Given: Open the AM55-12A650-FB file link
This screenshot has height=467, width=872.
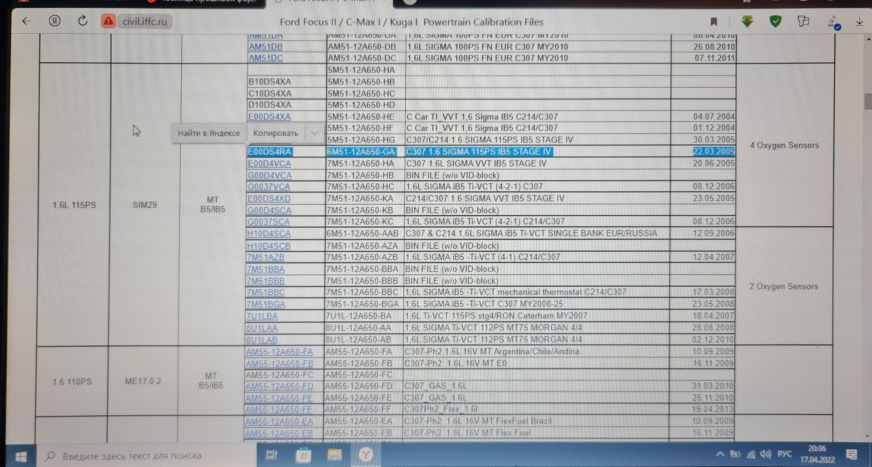Looking at the screenshot, I should pos(279,363).
